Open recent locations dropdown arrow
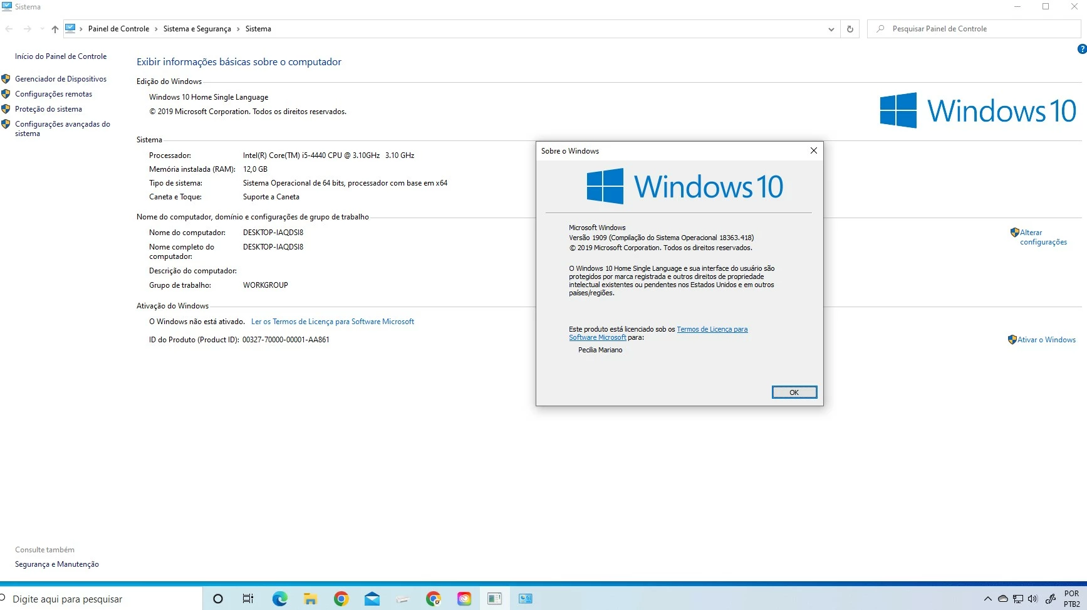 click(42, 29)
